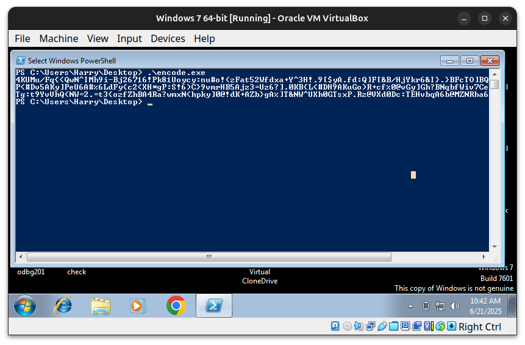Click the display settings indicator icon
This screenshot has height=345, width=525.
click(x=405, y=326)
